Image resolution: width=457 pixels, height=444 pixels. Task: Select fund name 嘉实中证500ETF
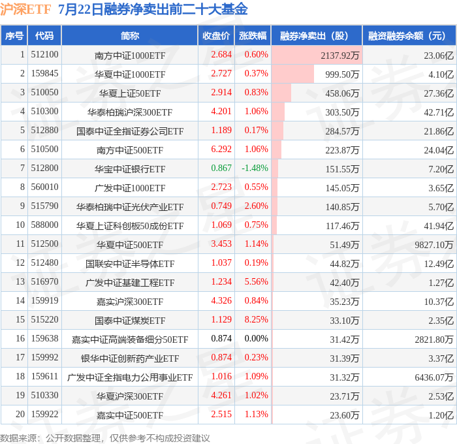(130, 415)
